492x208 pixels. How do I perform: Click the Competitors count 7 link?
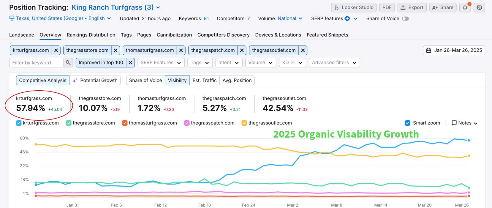tap(248, 18)
